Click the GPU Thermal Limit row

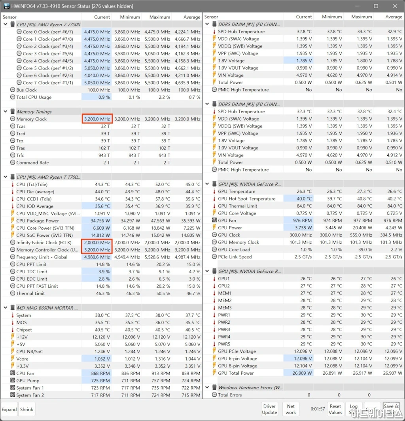pos(303,206)
